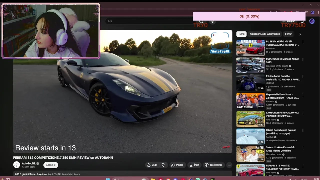Open options menu for R1 ride home video
Viewport: 320px width, 180px height.
[x=303, y=77]
